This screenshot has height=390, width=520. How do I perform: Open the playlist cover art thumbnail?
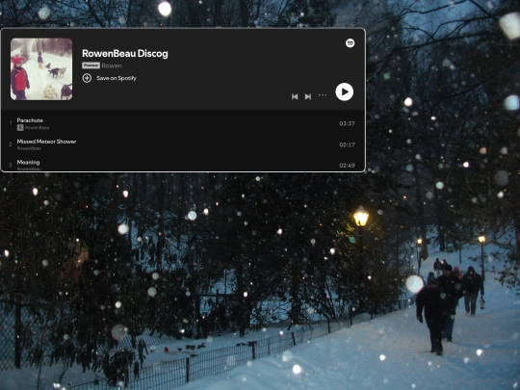point(41,69)
